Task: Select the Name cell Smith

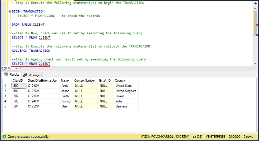Action: tap(66, 96)
